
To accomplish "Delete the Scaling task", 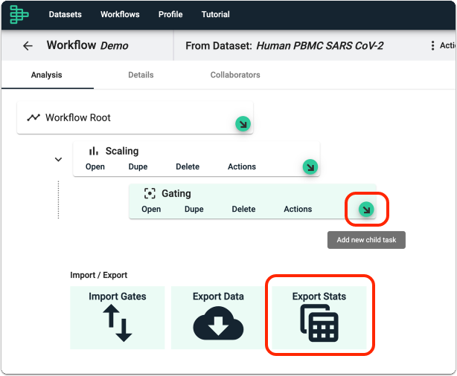I will 188,166.
